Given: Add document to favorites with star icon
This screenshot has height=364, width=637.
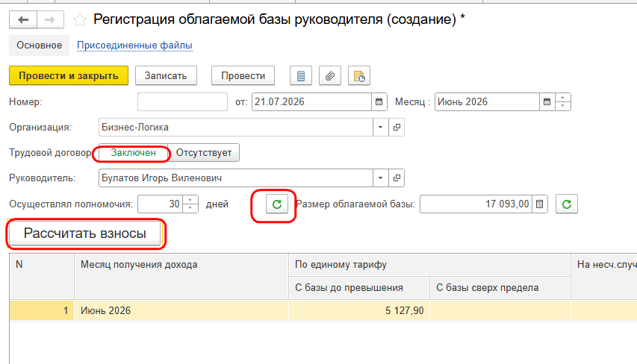Looking at the screenshot, I should point(80,20).
